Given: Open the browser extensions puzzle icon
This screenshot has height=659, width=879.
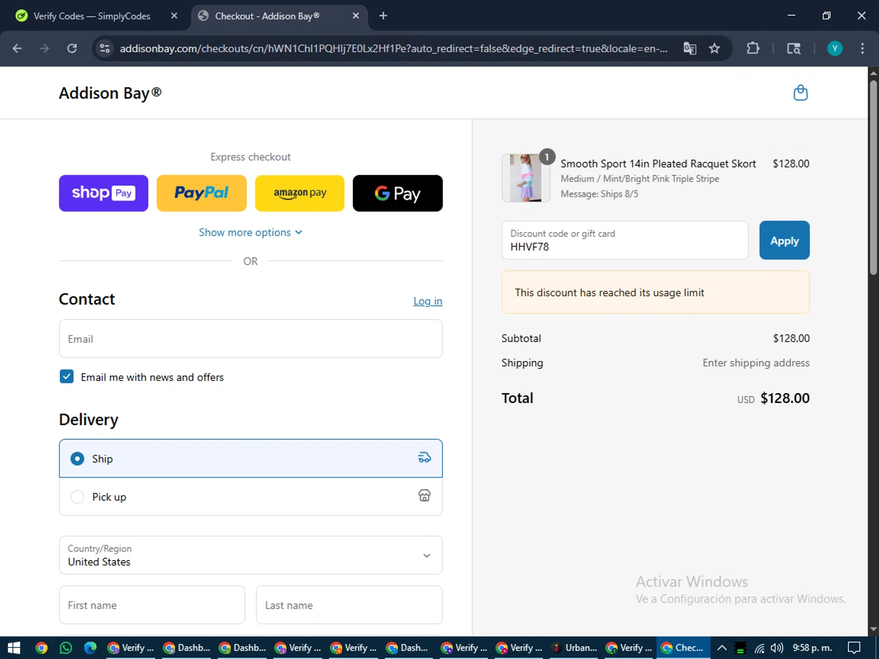Looking at the screenshot, I should coord(753,49).
